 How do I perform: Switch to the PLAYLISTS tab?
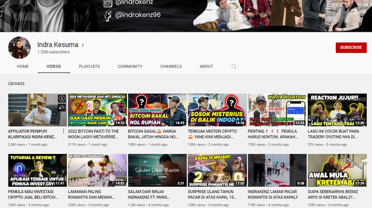[89, 66]
